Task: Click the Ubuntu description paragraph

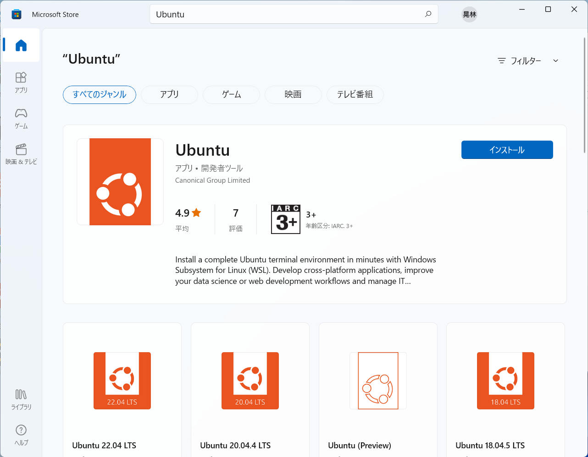Action: (x=305, y=270)
